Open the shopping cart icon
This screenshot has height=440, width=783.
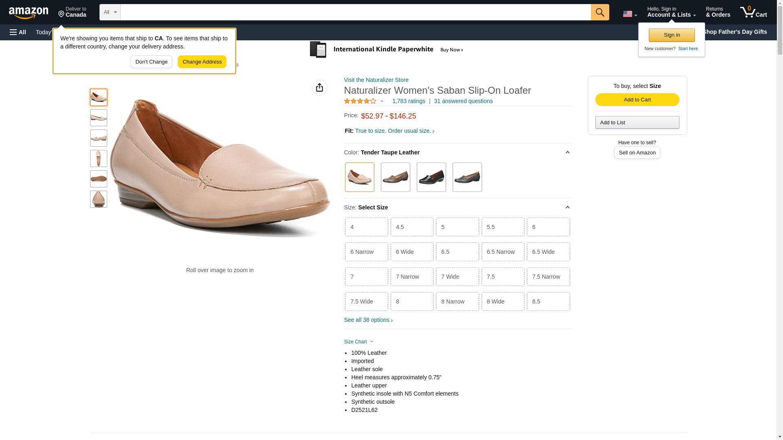pyautogui.click(x=753, y=12)
